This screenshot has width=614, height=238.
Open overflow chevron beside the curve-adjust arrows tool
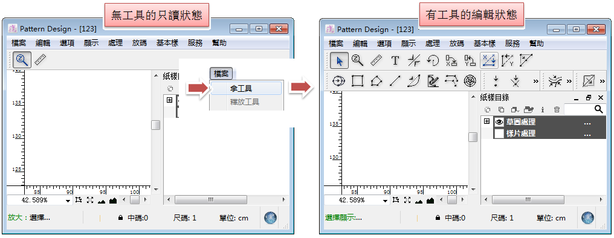[569, 82]
